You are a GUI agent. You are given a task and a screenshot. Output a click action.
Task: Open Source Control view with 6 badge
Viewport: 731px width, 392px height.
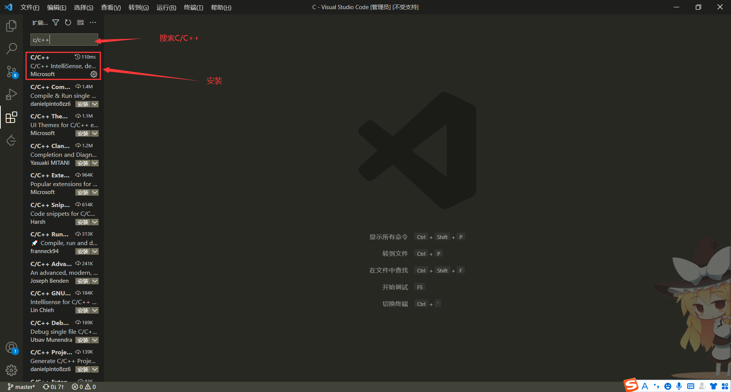[x=11, y=71]
